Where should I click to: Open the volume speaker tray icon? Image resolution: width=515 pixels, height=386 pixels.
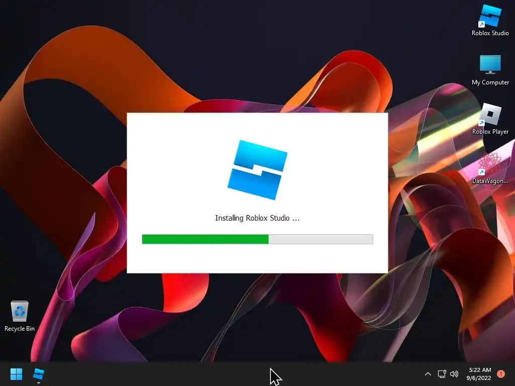pyautogui.click(x=454, y=374)
